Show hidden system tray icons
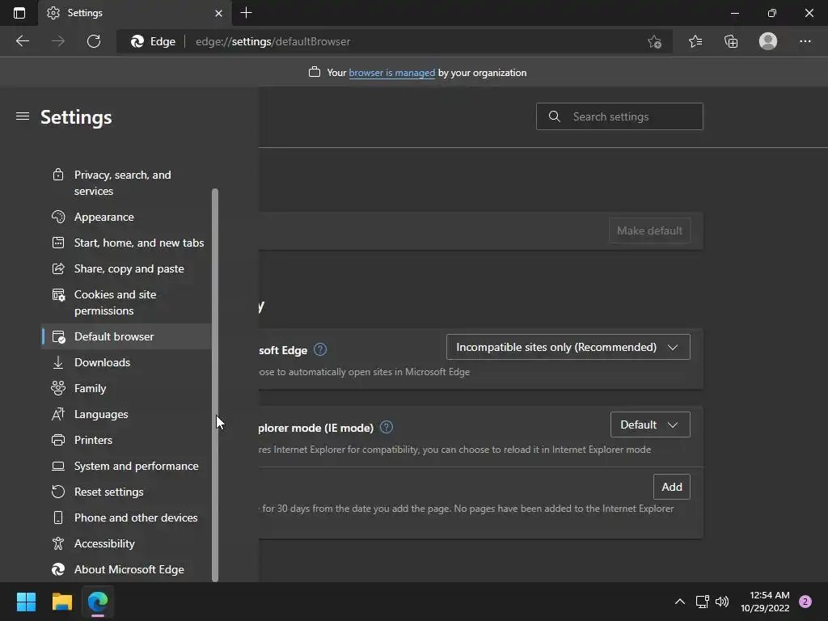Image resolution: width=828 pixels, height=621 pixels. pos(680,602)
